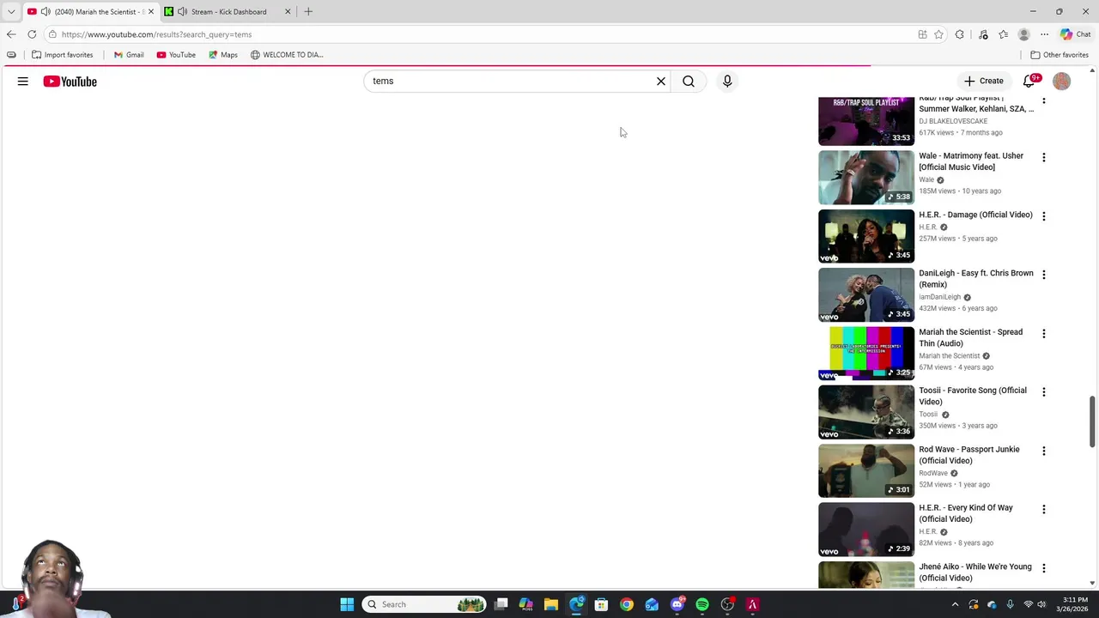Open File Explorer from taskbar
1099x618 pixels.
tap(551, 604)
